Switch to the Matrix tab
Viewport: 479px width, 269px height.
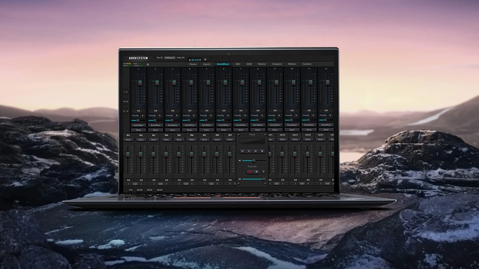(262, 64)
